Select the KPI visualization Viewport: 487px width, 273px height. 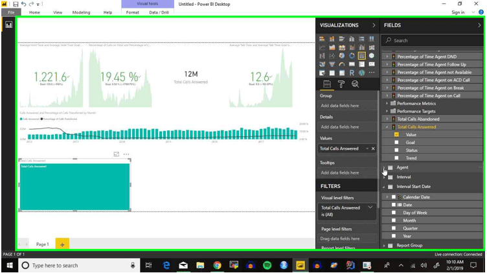click(372, 64)
